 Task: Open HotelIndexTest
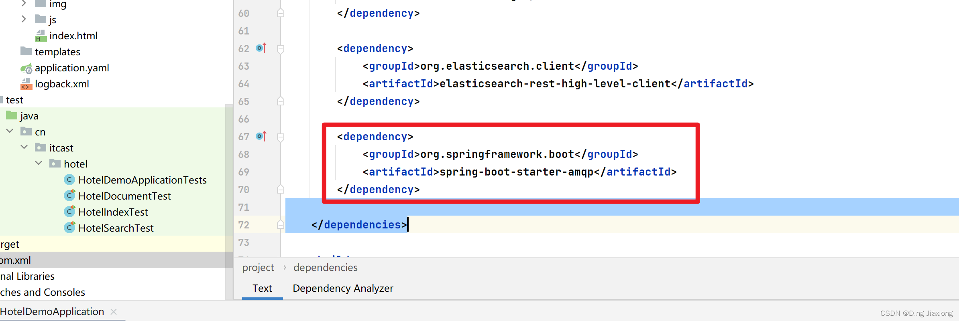(x=113, y=212)
